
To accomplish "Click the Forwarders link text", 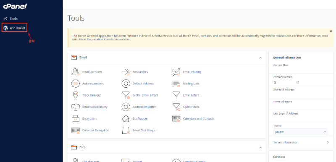I will (140, 72).
